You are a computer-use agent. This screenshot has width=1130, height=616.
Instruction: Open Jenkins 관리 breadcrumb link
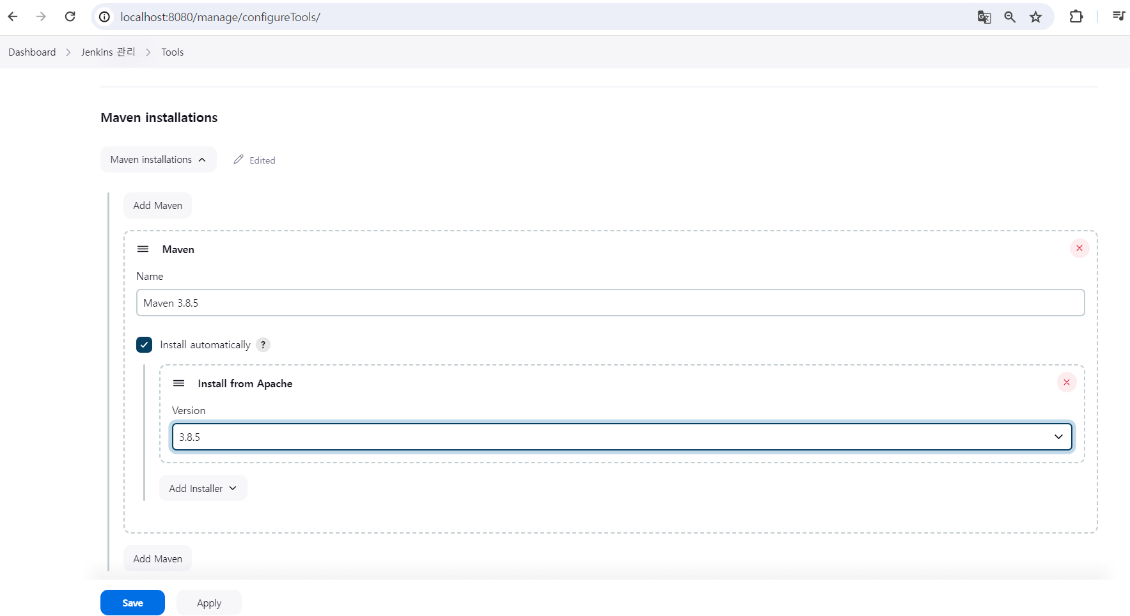pyautogui.click(x=108, y=52)
